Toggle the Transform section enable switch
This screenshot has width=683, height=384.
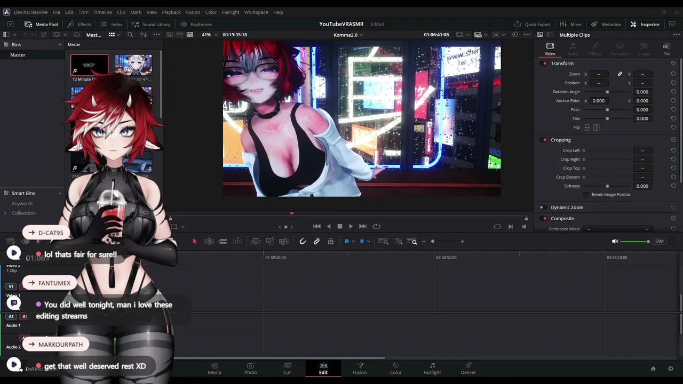click(x=544, y=63)
